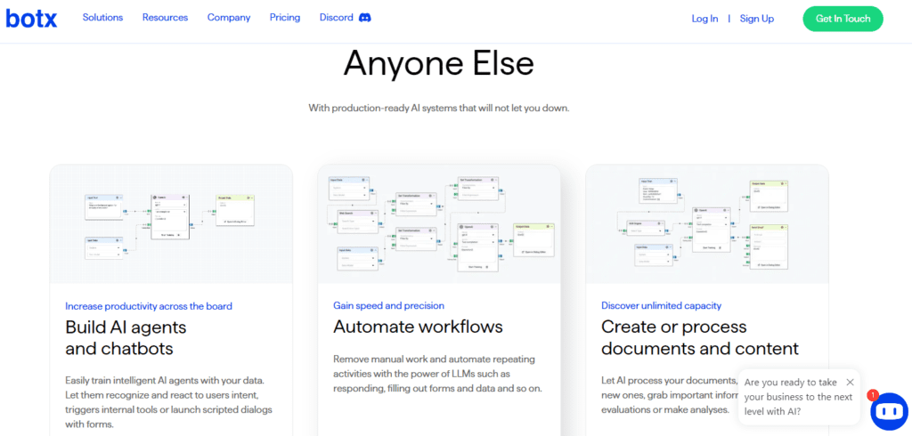Click the 'Build AI agents and chatbots' heading
The height and width of the screenshot is (436, 912).
point(126,337)
